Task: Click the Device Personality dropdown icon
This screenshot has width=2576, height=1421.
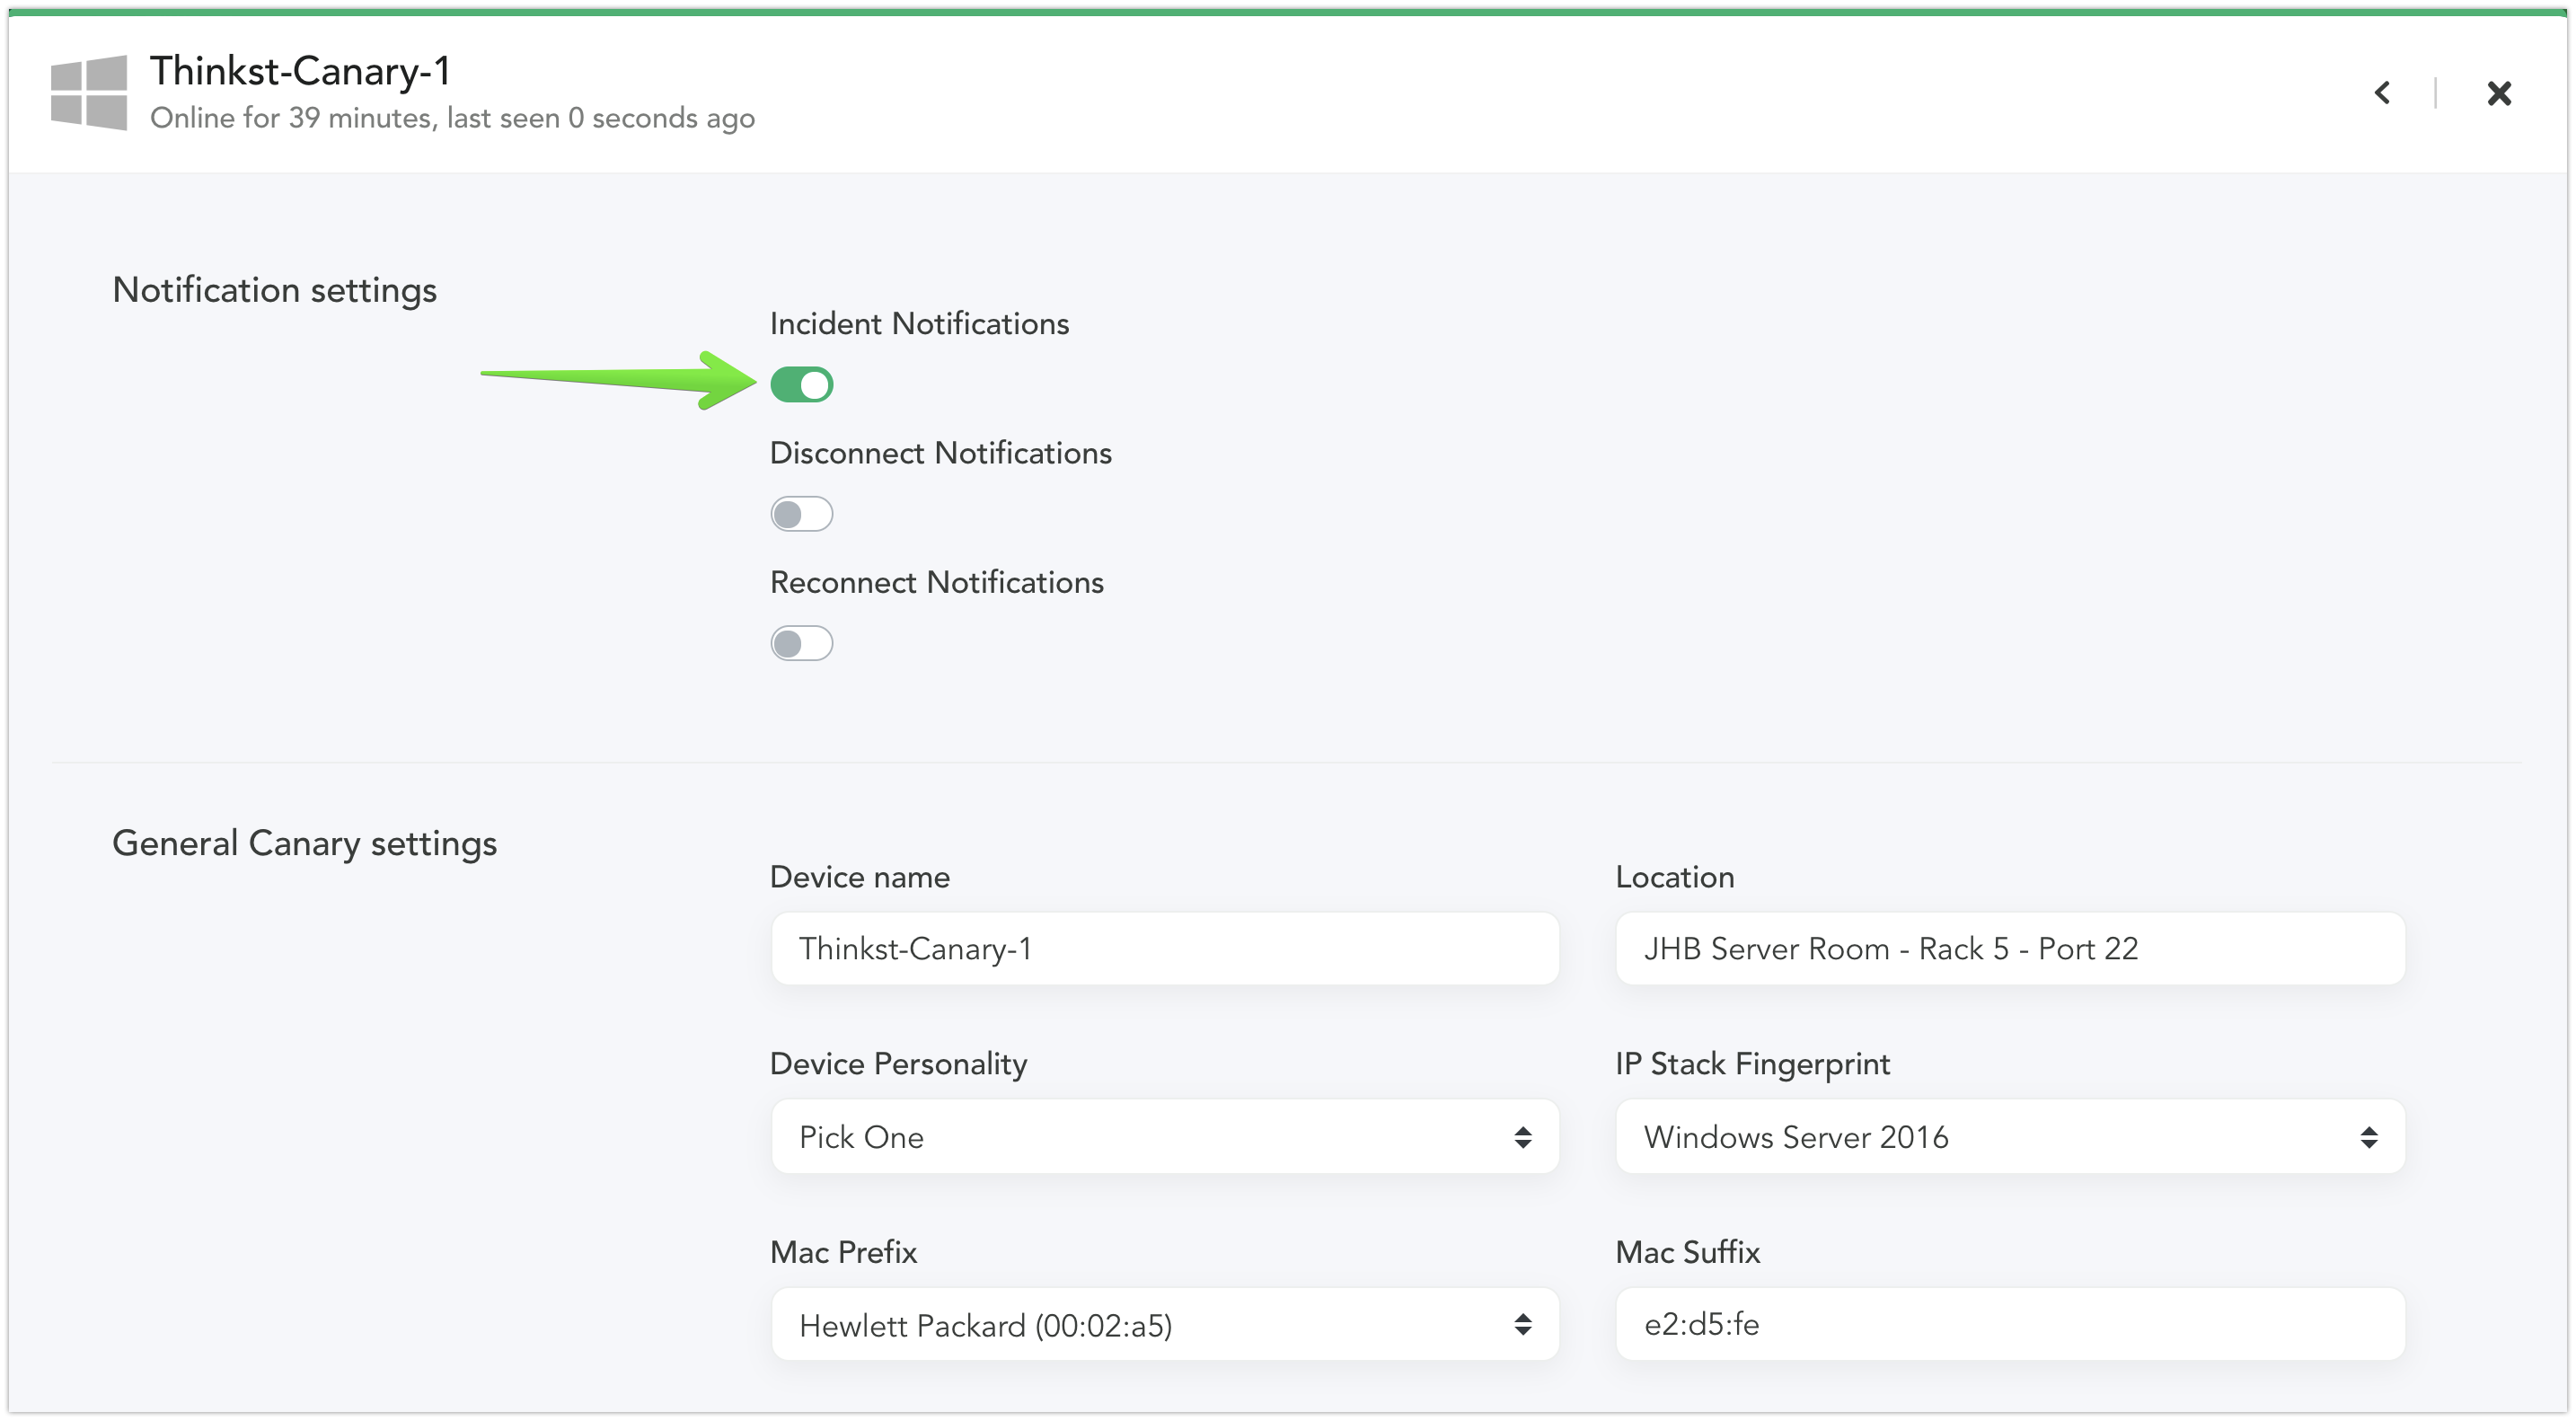Action: tap(1521, 1137)
